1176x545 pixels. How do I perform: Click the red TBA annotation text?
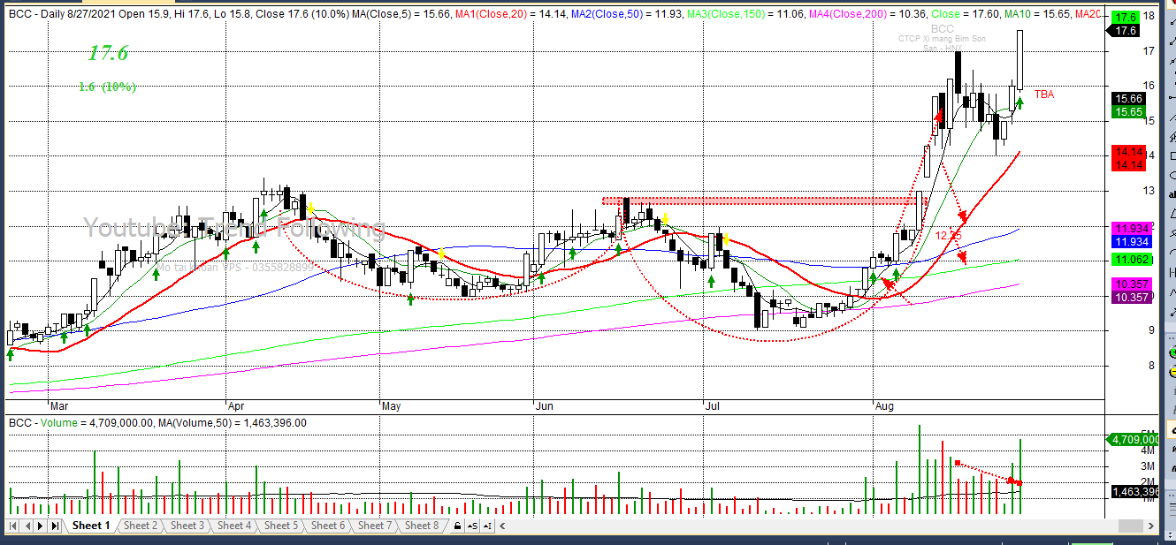pos(1044,95)
